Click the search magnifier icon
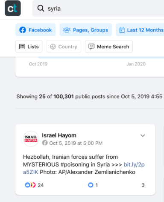The width and height of the screenshot is (164, 202). [x=41, y=9]
